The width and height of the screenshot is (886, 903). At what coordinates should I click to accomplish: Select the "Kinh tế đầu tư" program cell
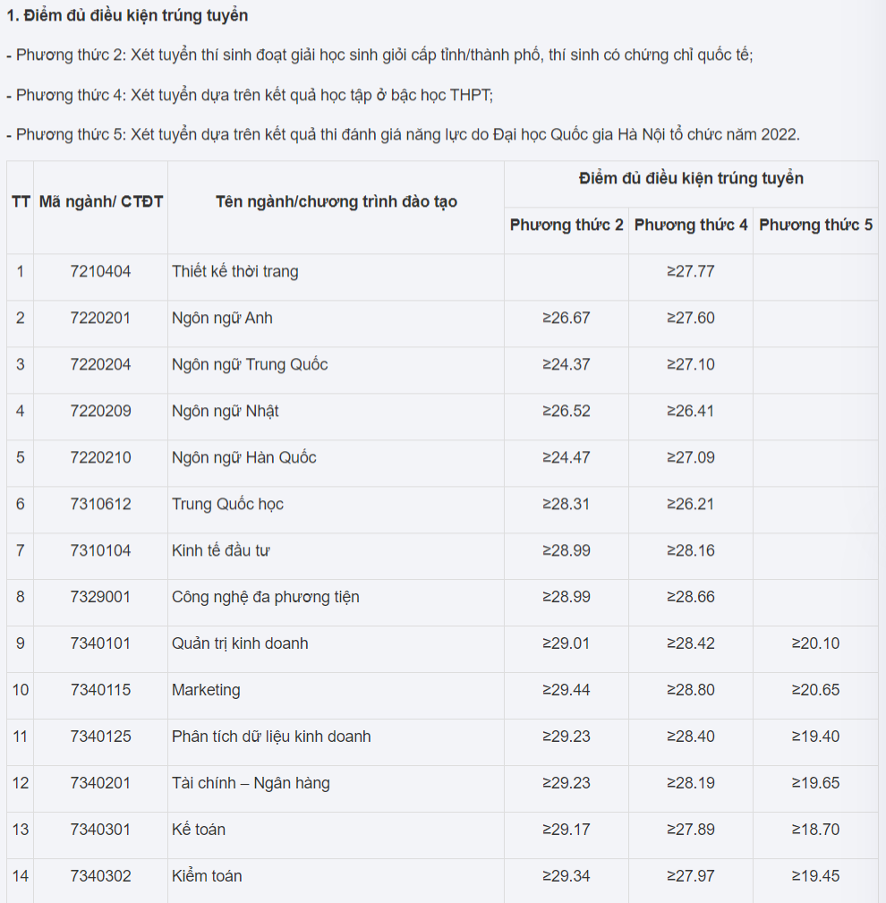click(x=221, y=550)
